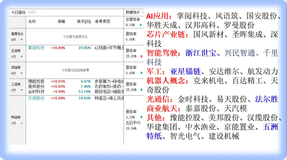
Task: Open 豫能控股 in the 三连板 table row
Action: click(36, 81)
